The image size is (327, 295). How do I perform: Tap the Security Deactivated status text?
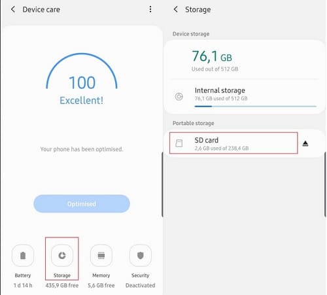(141, 285)
